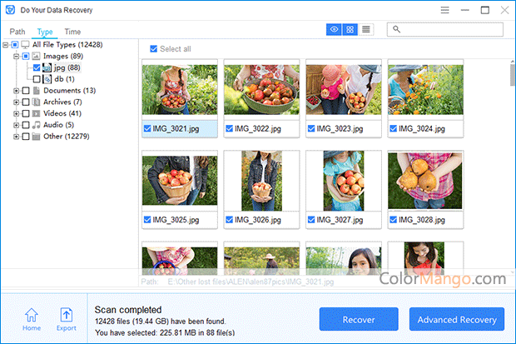Screen dimensions: 516x344
Task: Switch to list view layout
Action: tap(366, 29)
